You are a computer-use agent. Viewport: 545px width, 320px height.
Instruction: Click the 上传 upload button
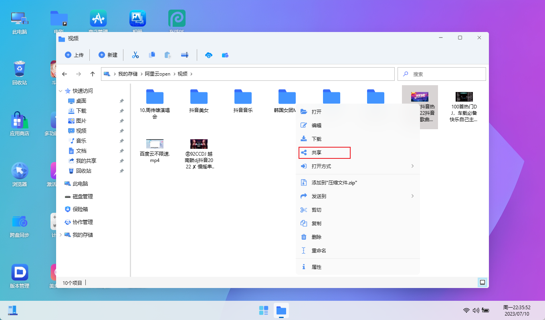coord(74,55)
